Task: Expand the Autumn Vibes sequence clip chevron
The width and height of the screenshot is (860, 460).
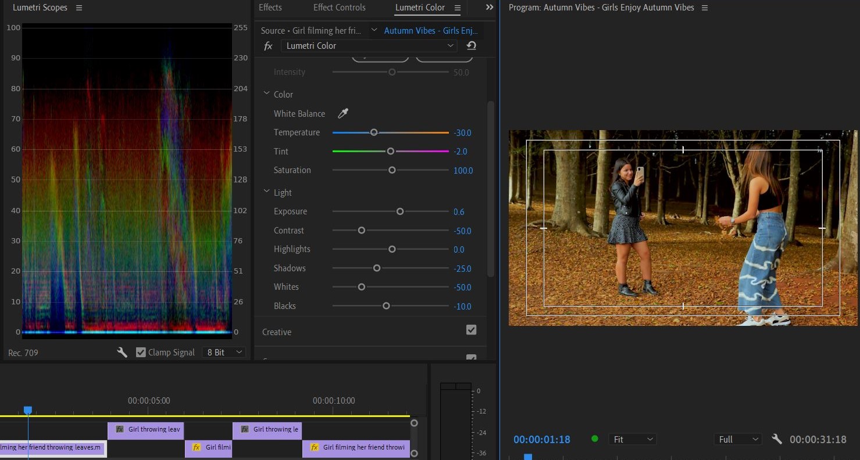Action: [x=374, y=30]
